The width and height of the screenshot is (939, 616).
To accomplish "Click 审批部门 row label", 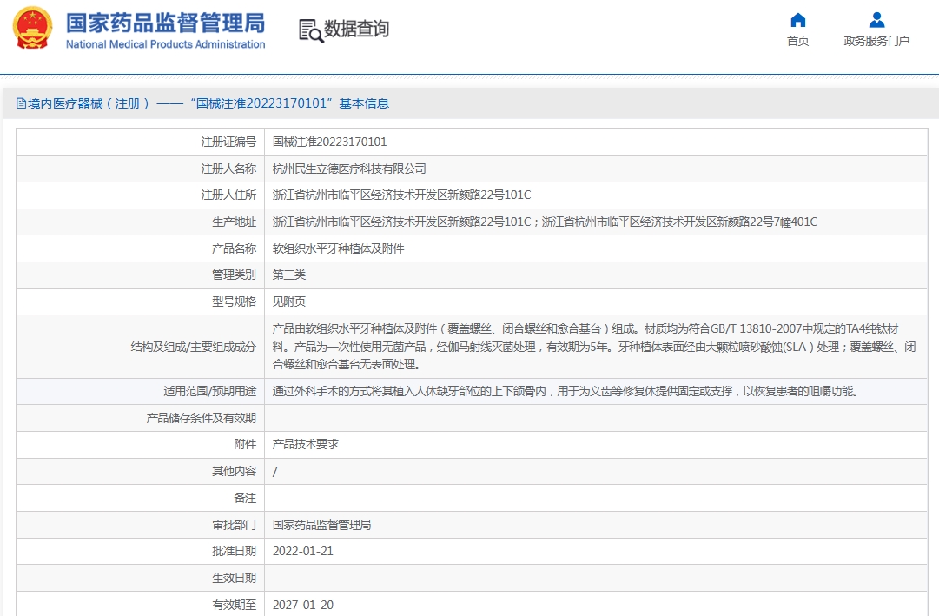I will (234, 525).
